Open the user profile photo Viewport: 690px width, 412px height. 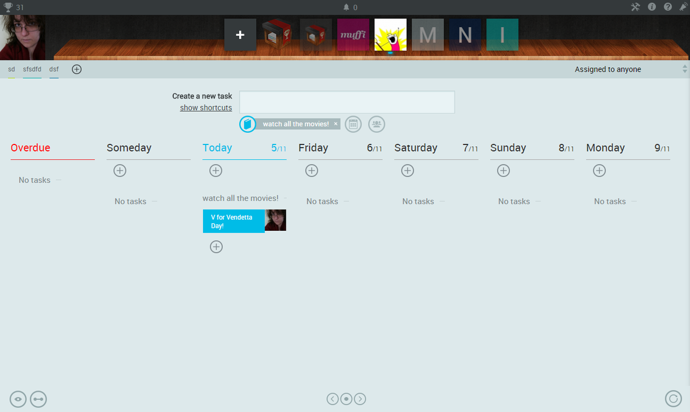(22, 37)
